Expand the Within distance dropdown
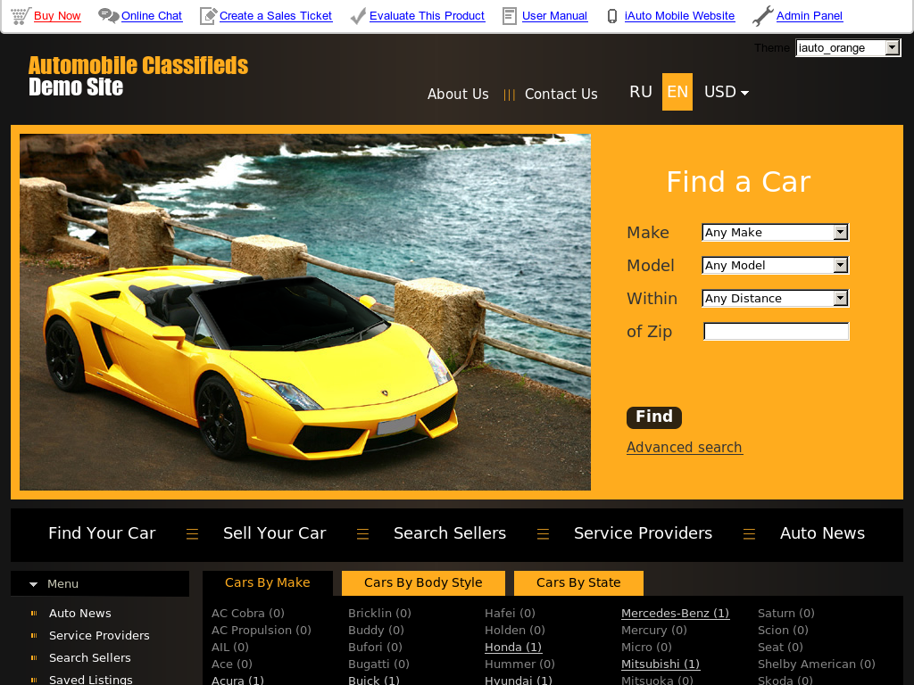This screenshot has height=685, width=914. coord(775,299)
